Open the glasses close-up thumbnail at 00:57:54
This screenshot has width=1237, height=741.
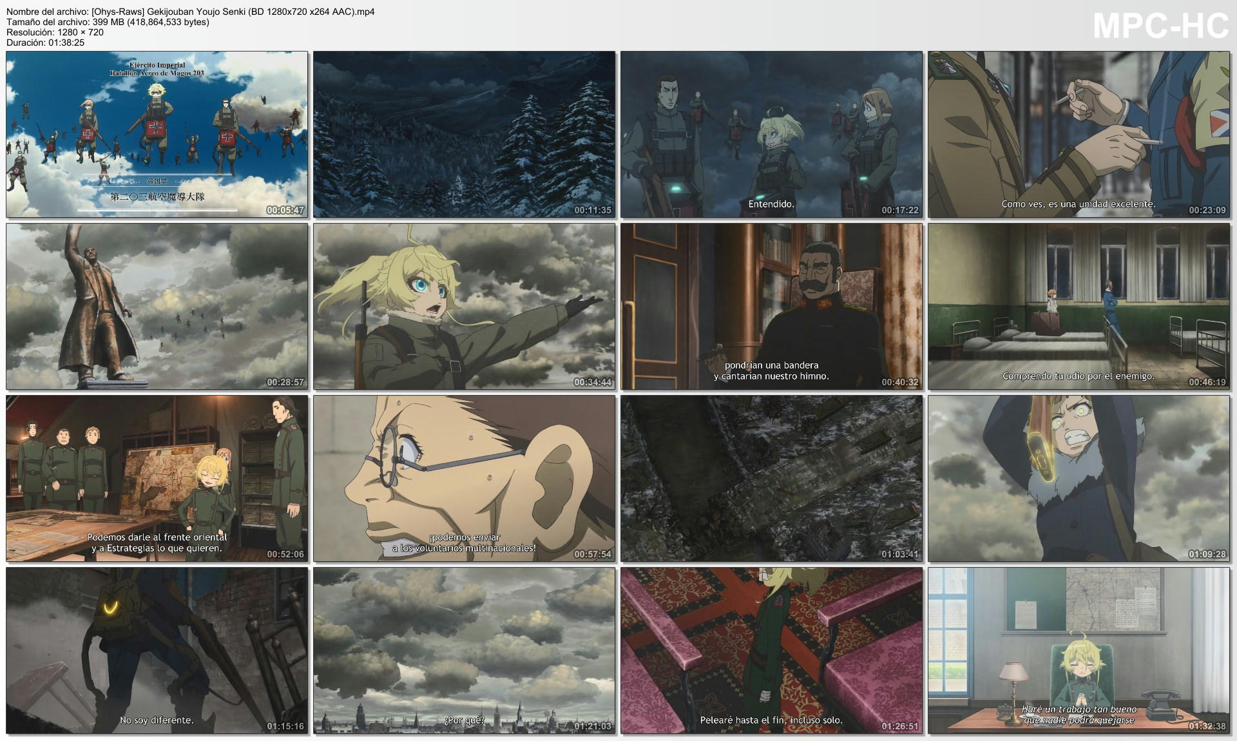[x=465, y=478]
